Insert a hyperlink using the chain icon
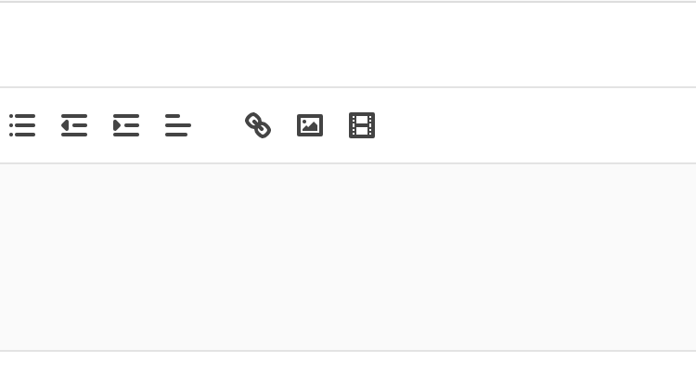The height and width of the screenshot is (375, 696). click(258, 125)
